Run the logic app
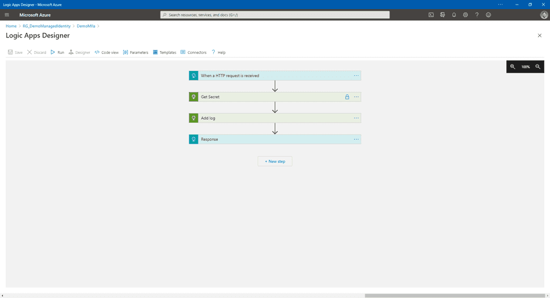550x298 pixels. (x=57, y=52)
